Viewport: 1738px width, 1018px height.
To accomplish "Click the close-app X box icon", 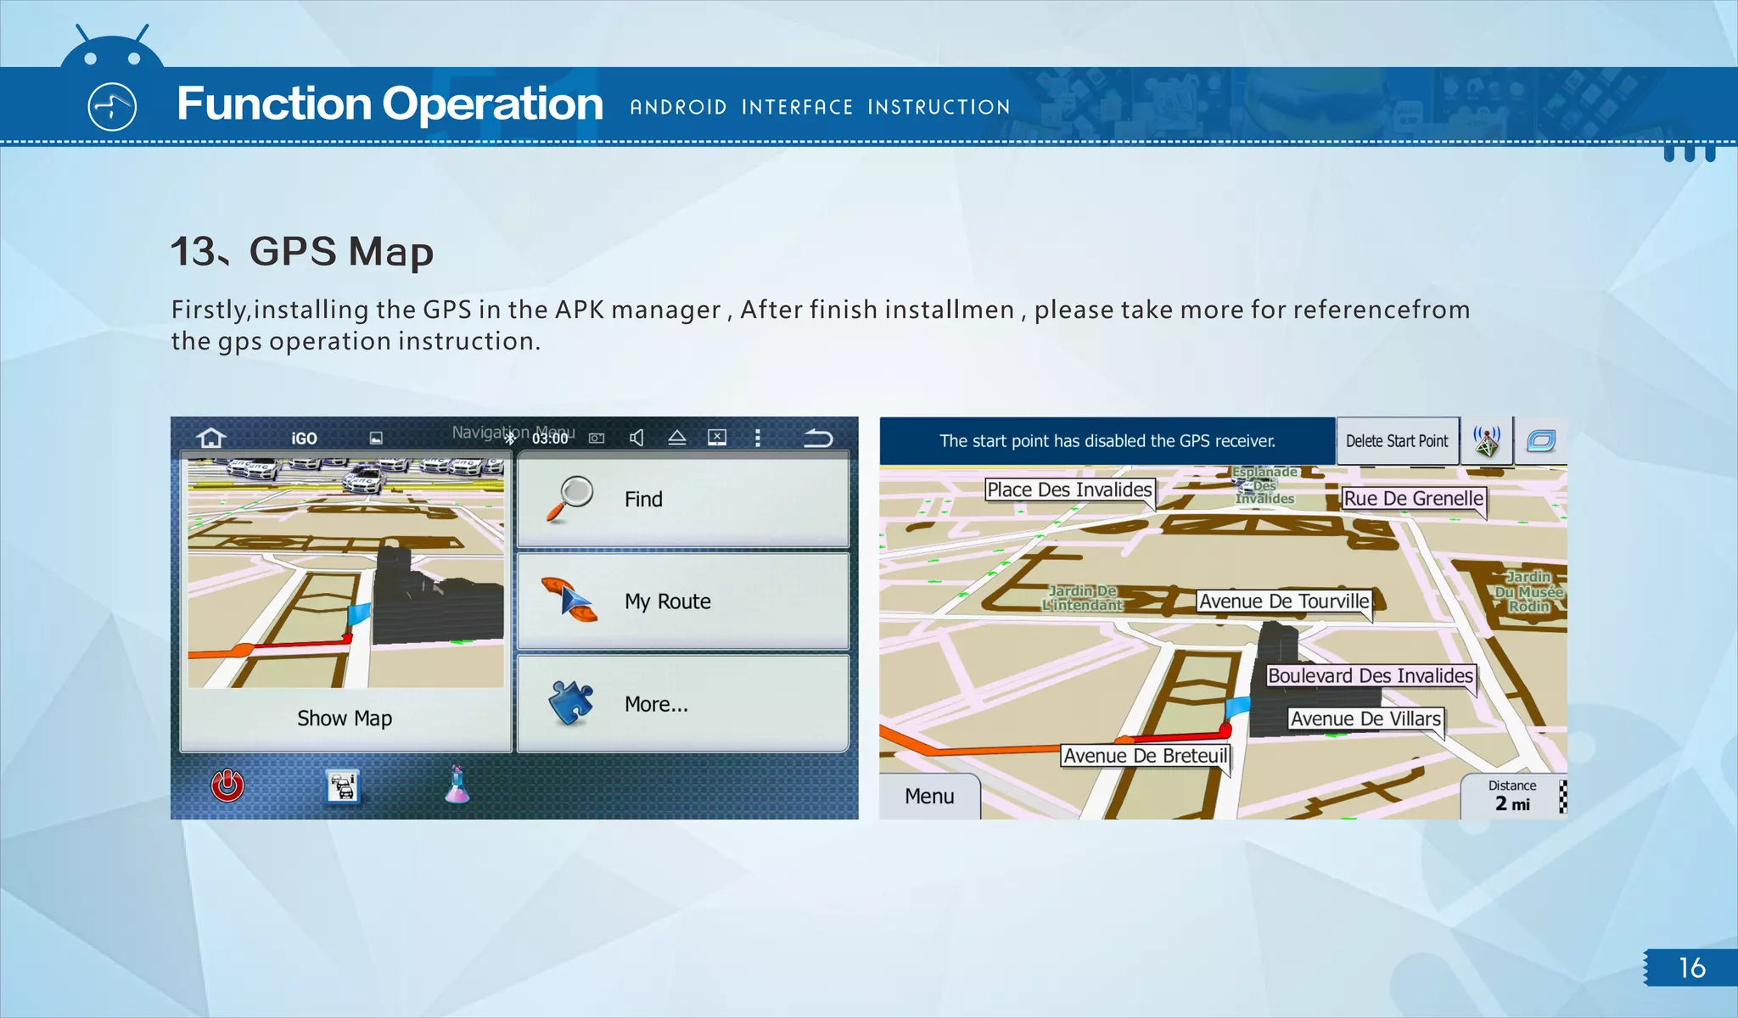I will pyautogui.click(x=717, y=438).
